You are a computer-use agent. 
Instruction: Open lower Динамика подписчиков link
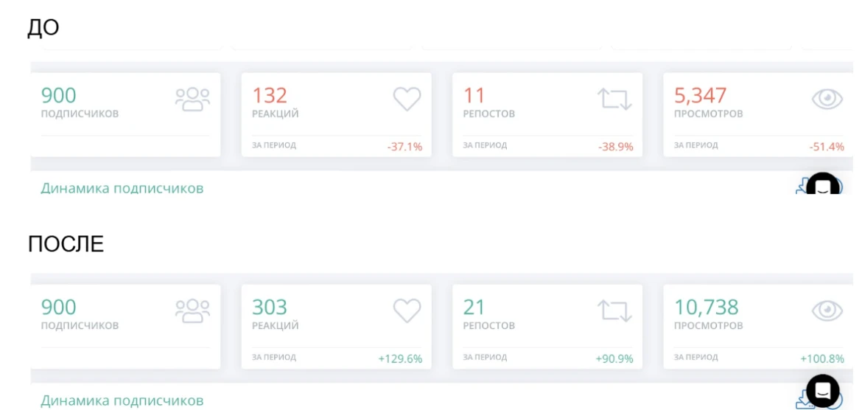122,400
